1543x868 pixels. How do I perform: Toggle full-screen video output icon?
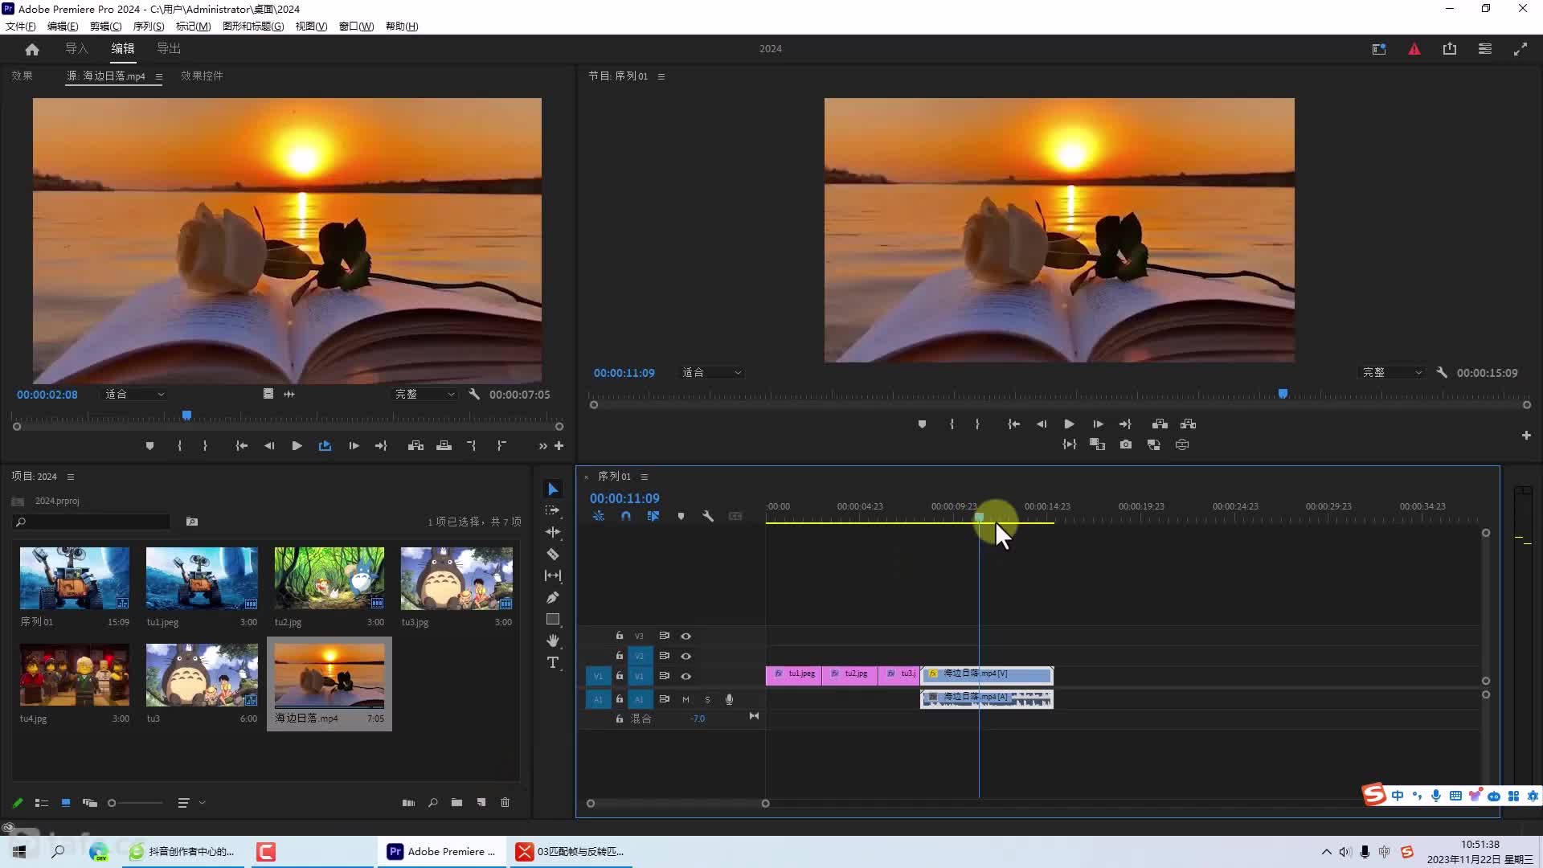(x=1520, y=49)
